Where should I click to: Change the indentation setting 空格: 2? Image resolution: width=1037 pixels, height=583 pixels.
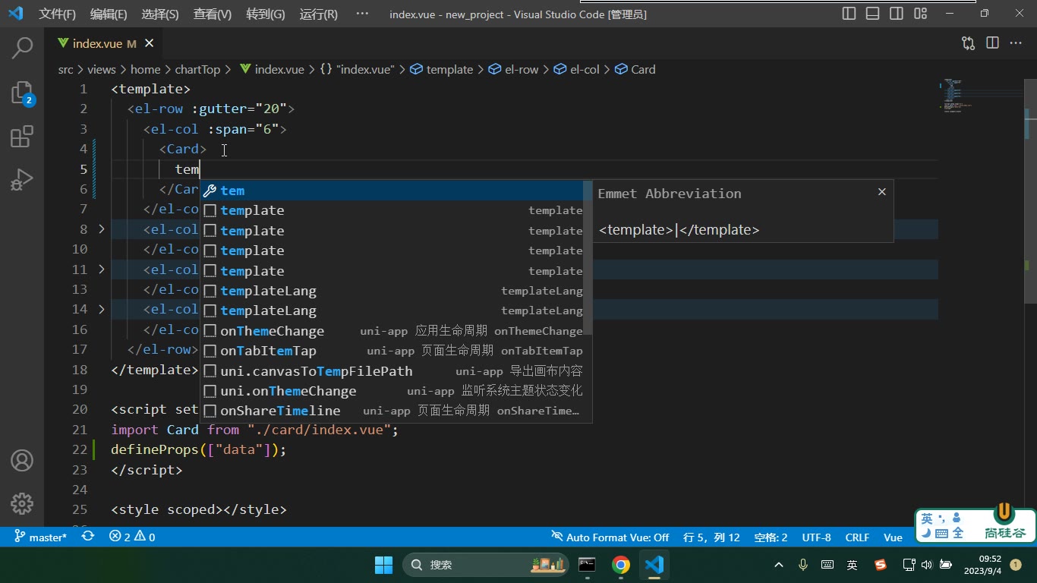pos(771,537)
